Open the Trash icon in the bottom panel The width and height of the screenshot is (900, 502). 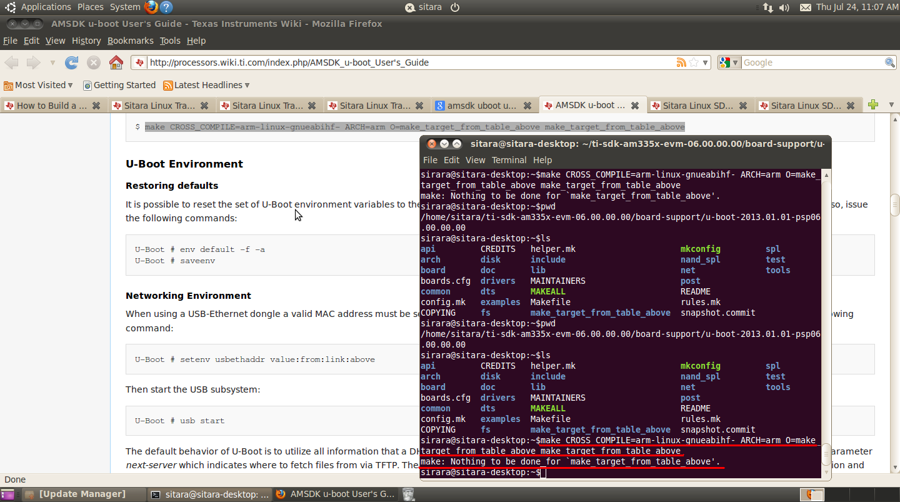coord(408,494)
